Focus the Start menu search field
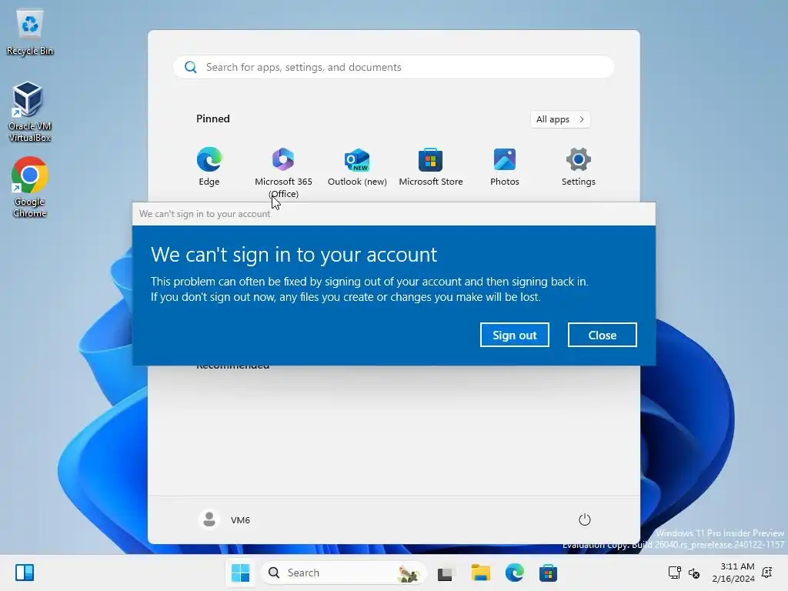Image resolution: width=788 pixels, height=591 pixels. point(394,68)
